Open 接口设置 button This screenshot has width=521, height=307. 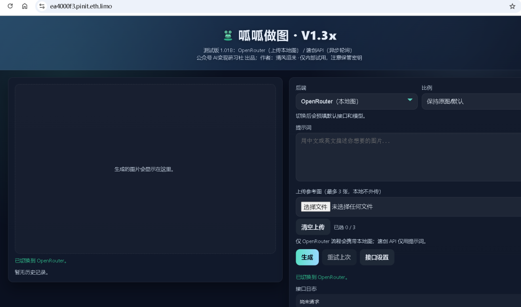(377, 257)
